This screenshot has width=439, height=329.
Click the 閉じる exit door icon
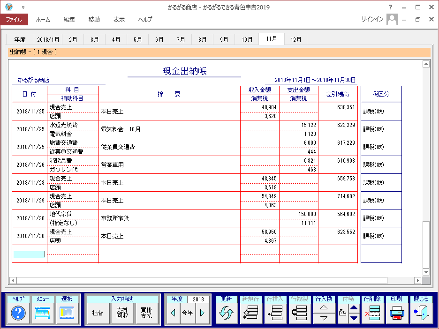(421, 313)
